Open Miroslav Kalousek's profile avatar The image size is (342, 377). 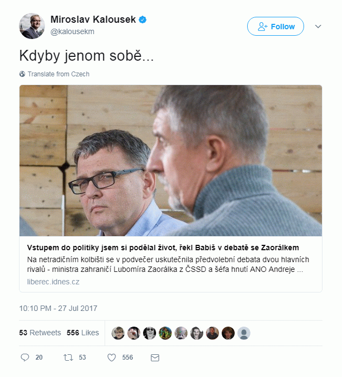32,26
